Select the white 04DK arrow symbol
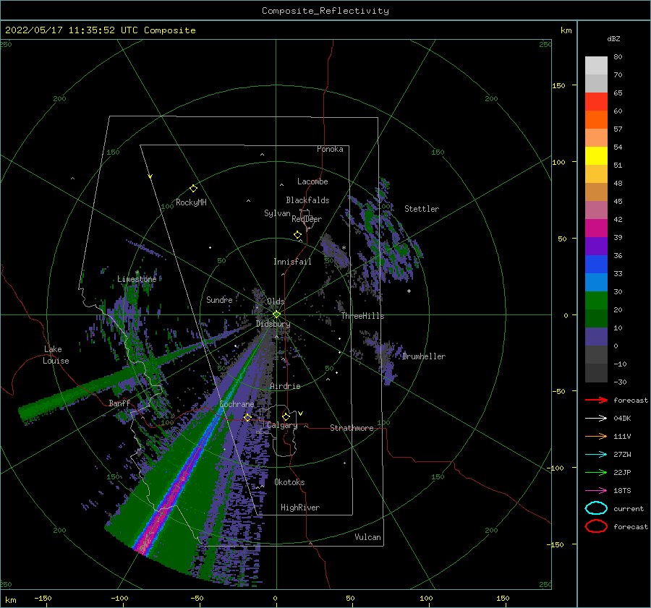Image resolution: width=651 pixels, height=608 pixels. (x=596, y=419)
